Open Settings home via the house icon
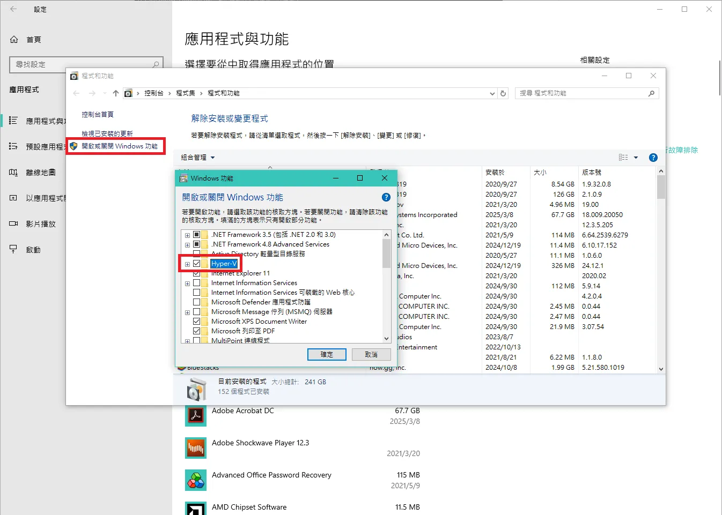Viewport: 722px width, 515px height. click(x=14, y=39)
